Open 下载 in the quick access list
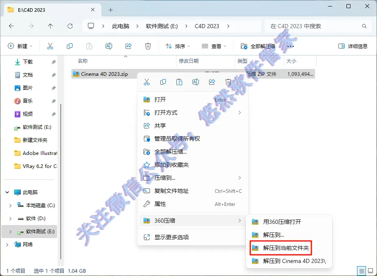 point(28,62)
